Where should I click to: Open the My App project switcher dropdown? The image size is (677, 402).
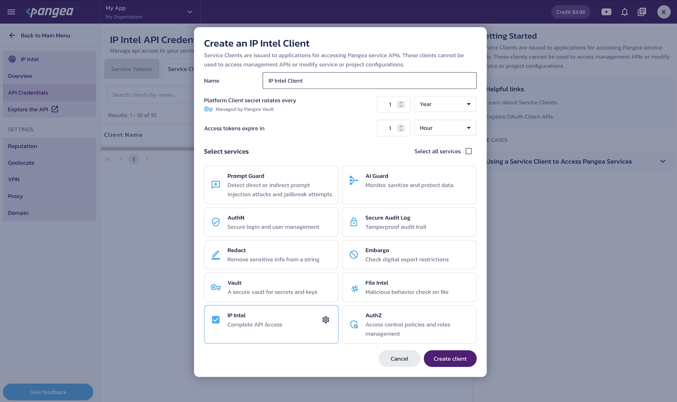150,12
